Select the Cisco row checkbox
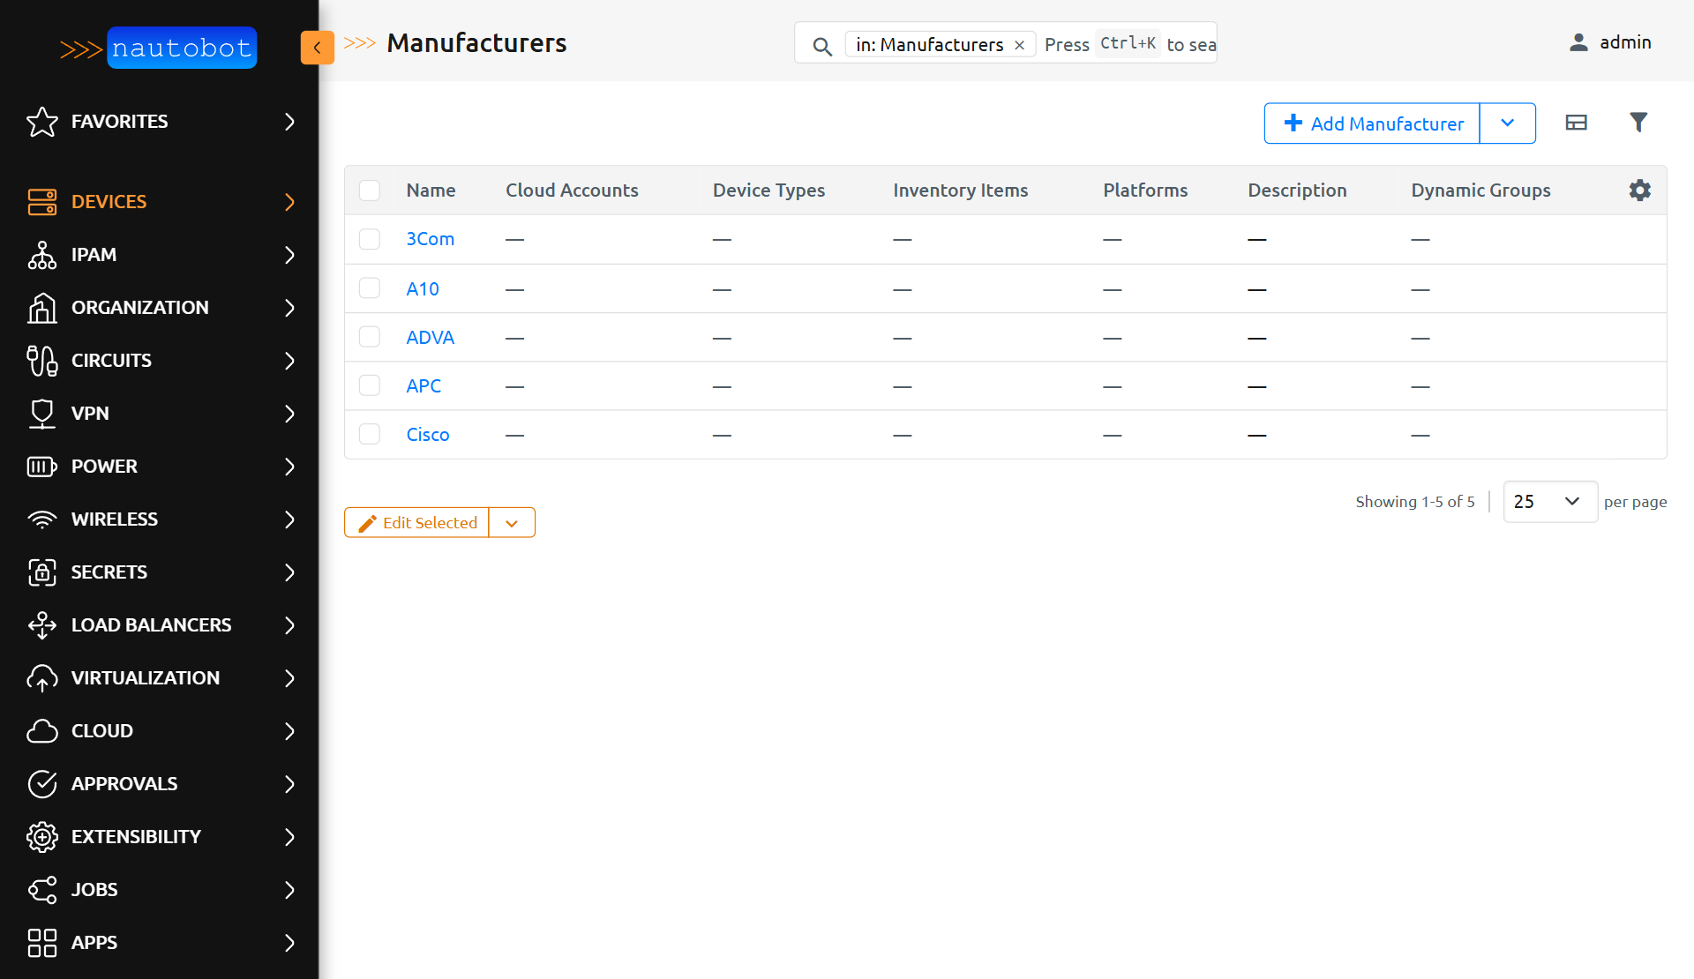The height and width of the screenshot is (979, 1694). coord(370,434)
